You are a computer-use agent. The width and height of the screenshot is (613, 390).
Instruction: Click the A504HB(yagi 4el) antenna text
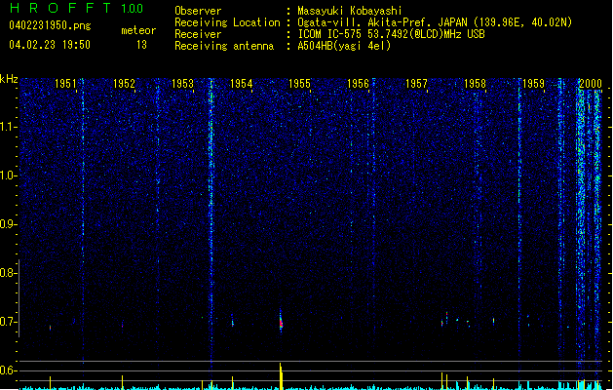coord(344,46)
